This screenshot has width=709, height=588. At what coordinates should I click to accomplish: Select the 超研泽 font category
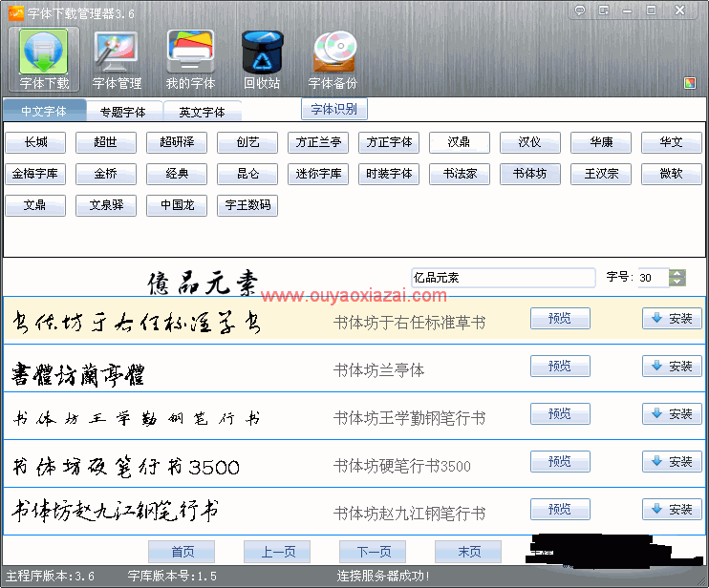[177, 142]
